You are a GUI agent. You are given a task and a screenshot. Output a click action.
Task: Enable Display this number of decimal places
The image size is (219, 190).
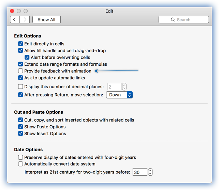coord(20,86)
